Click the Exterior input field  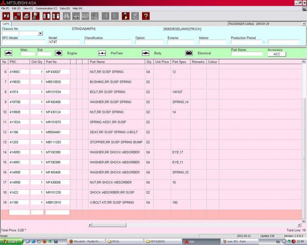181,42
